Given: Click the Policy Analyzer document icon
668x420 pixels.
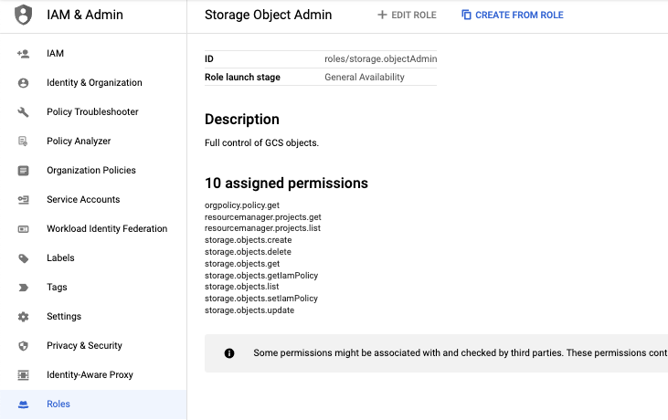Looking at the screenshot, I should coord(24,142).
